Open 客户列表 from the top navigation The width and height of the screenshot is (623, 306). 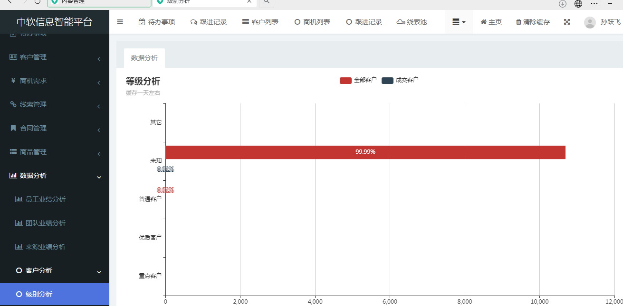click(x=260, y=22)
